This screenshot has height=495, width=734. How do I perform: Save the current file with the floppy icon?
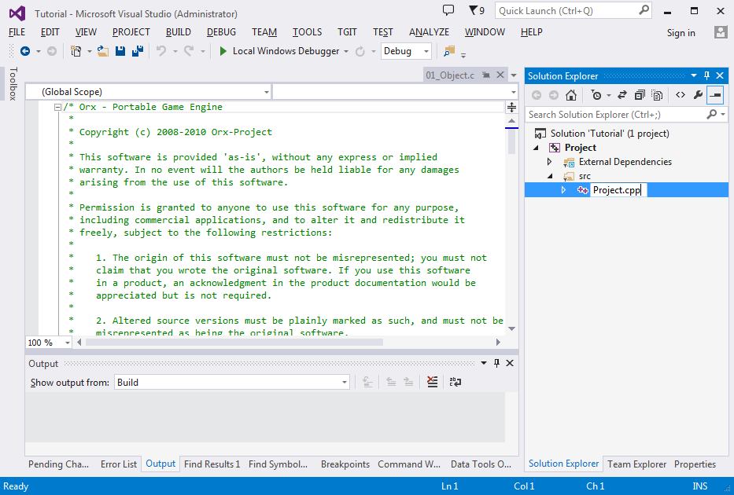[x=120, y=51]
